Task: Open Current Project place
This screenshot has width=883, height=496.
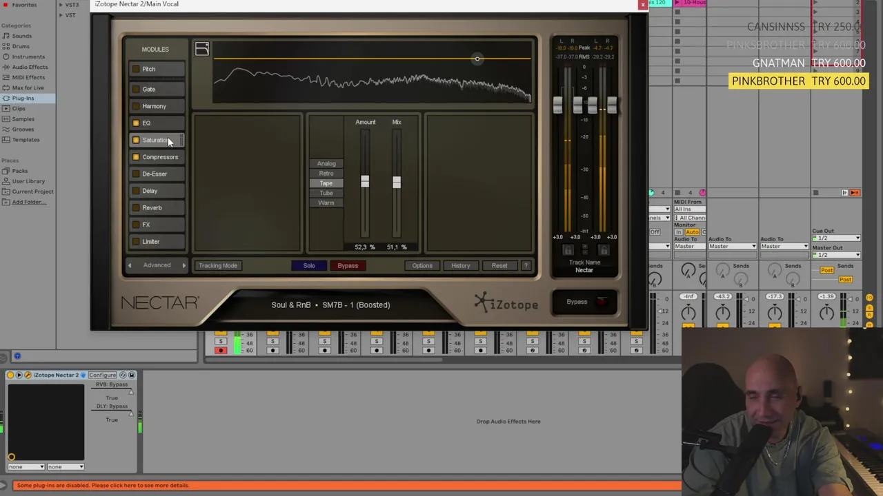Action: pyautogui.click(x=32, y=192)
